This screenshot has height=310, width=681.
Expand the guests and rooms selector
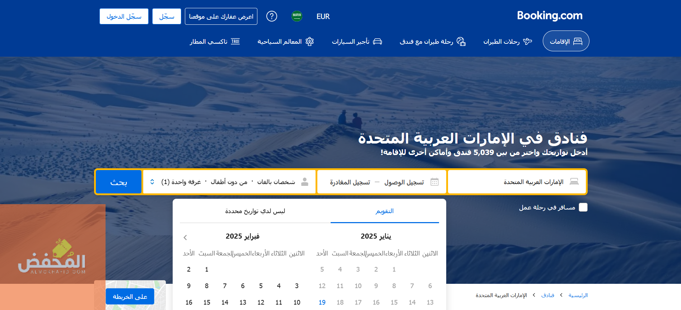pyautogui.click(x=229, y=182)
